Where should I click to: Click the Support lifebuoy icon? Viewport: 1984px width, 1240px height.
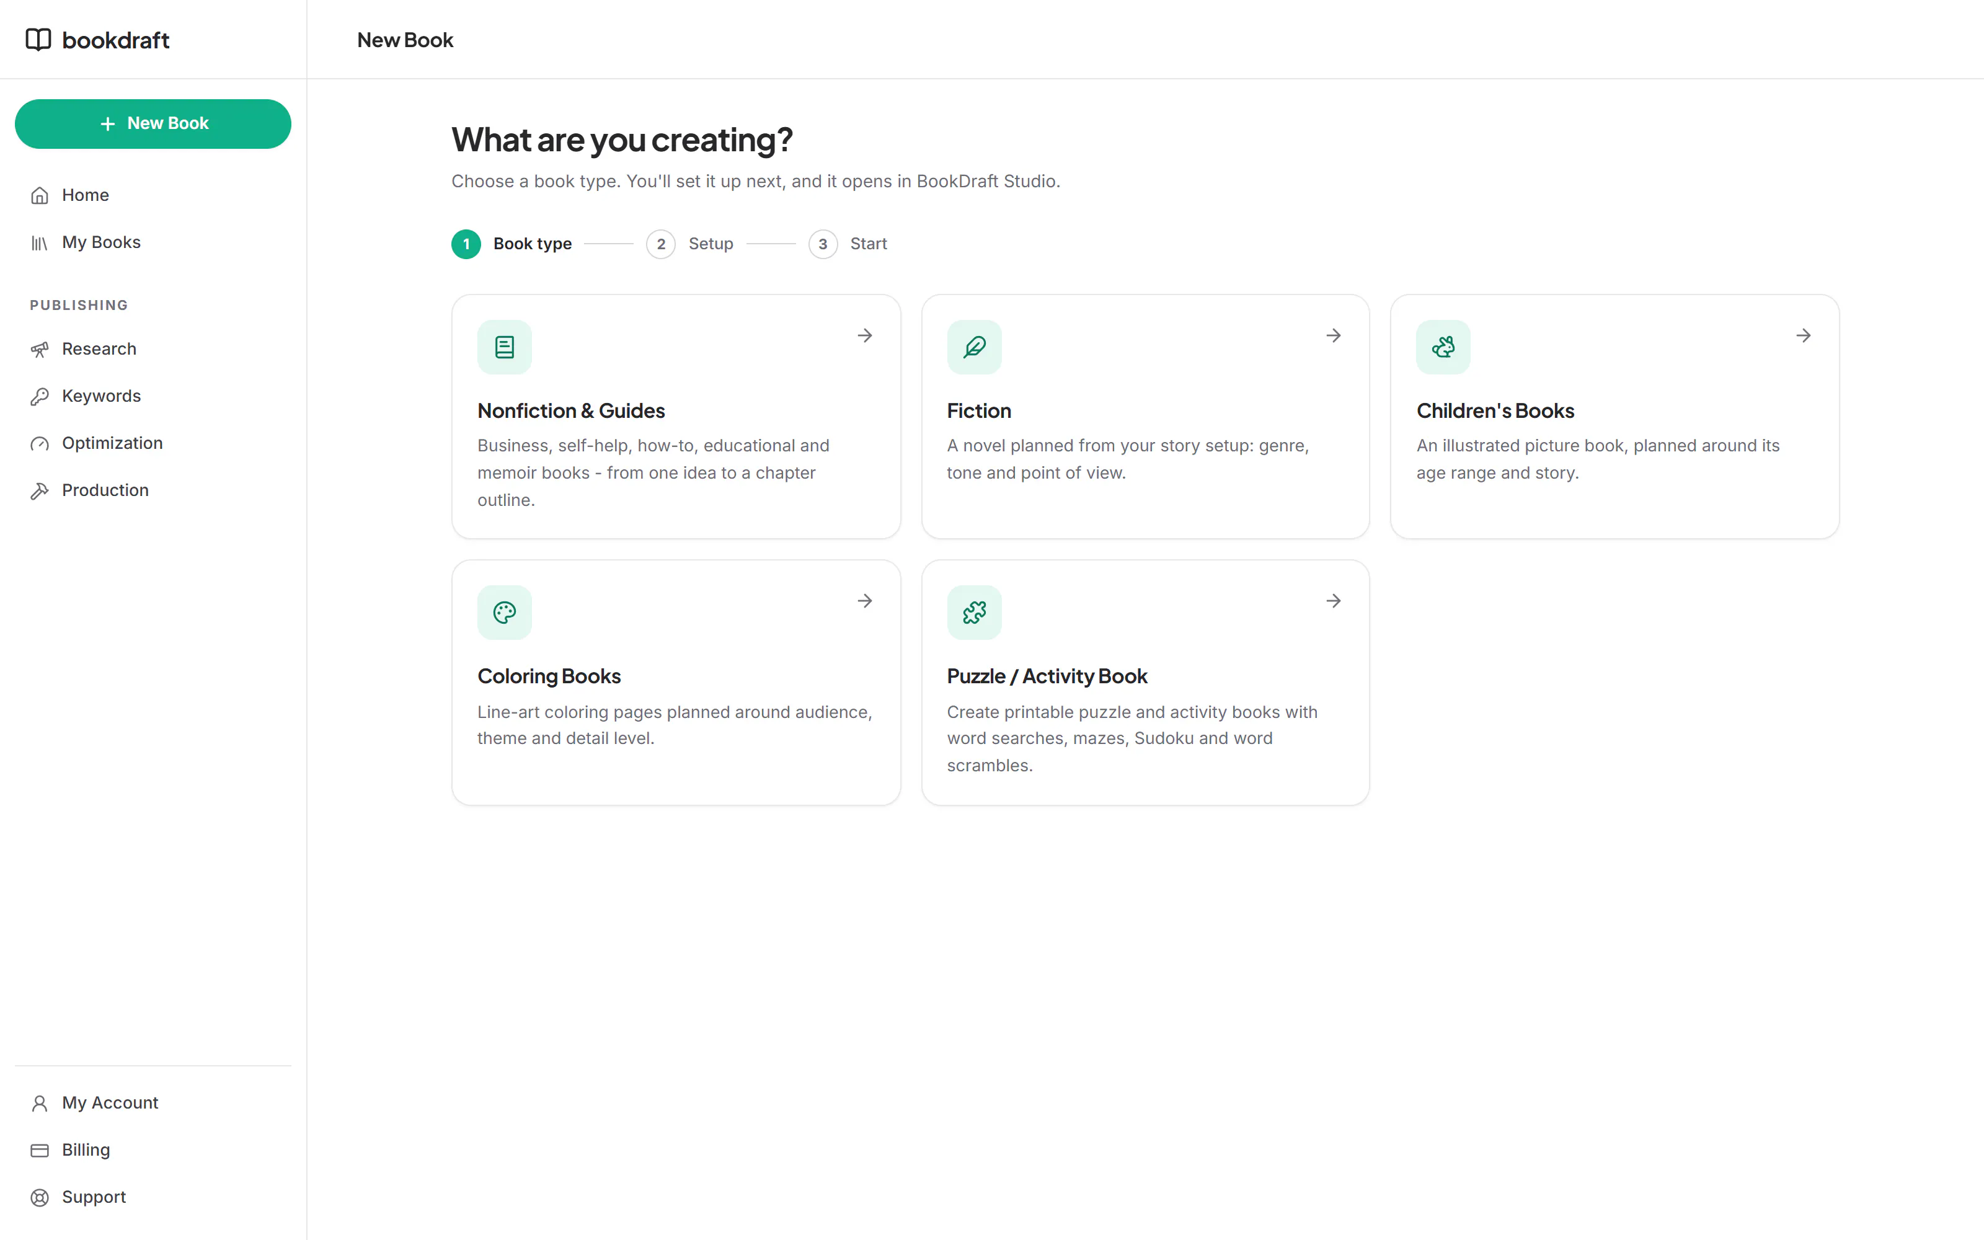pos(39,1197)
